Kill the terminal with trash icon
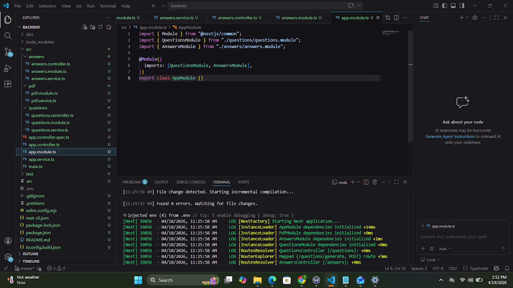 (375, 182)
